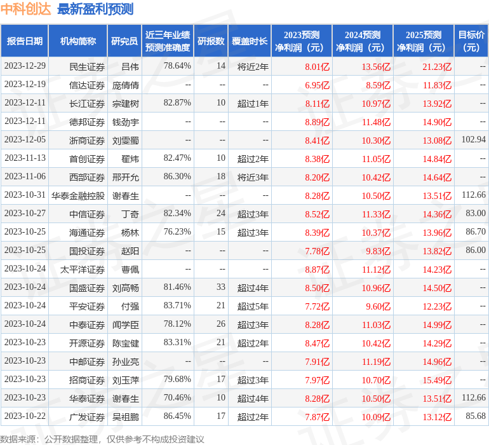Click researcher name 邢开允

(x=126, y=177)
